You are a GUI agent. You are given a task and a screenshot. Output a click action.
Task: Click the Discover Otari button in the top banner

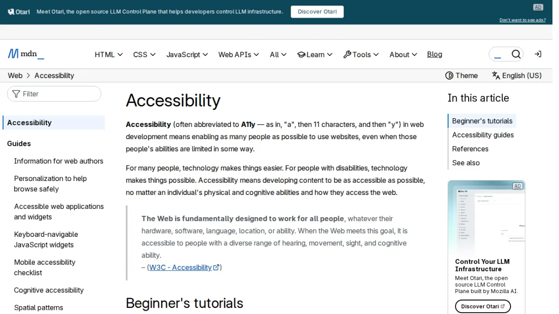317,12
